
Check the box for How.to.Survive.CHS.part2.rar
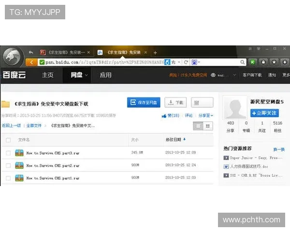[8, 166]
